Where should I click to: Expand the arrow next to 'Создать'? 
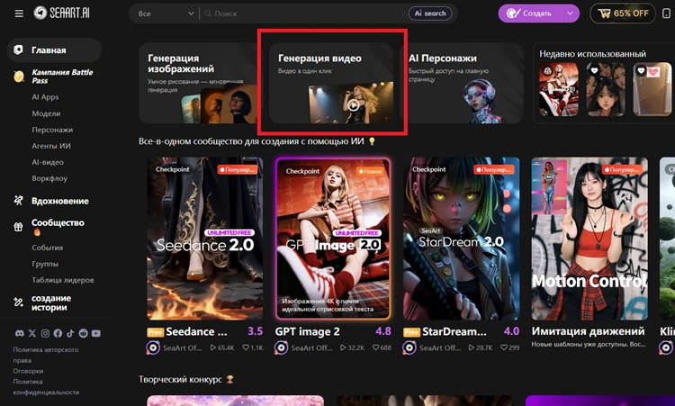pos(570,14)
